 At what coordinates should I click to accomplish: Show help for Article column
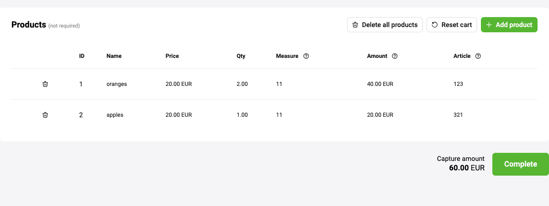[x=478, y=56]
